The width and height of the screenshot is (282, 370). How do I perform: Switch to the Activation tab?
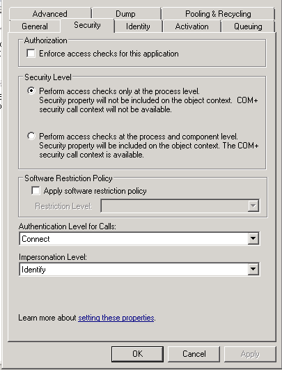coord(192,26)
